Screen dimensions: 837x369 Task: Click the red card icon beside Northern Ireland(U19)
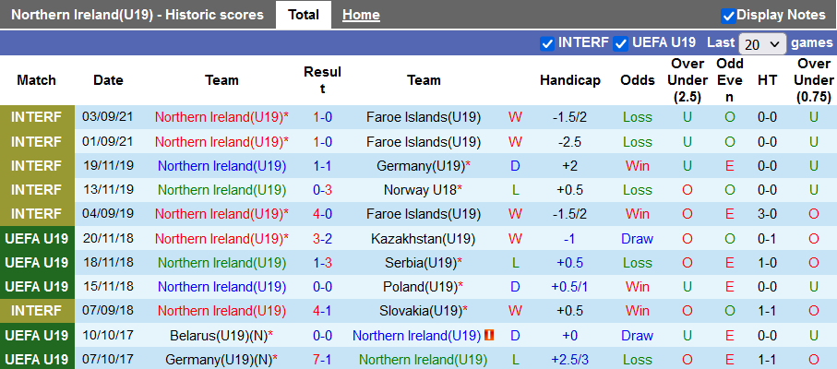(490, 335)
